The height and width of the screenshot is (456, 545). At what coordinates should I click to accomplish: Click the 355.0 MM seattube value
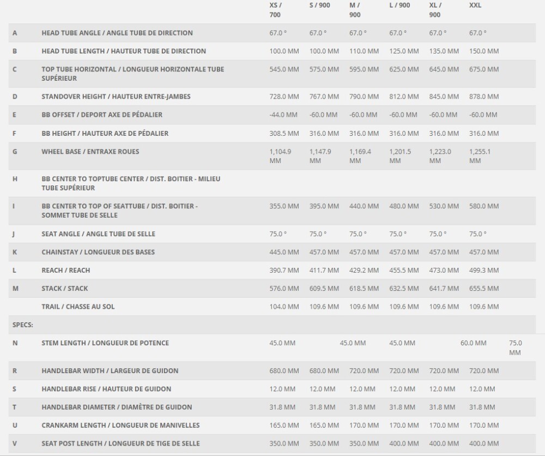coord(284,206)
